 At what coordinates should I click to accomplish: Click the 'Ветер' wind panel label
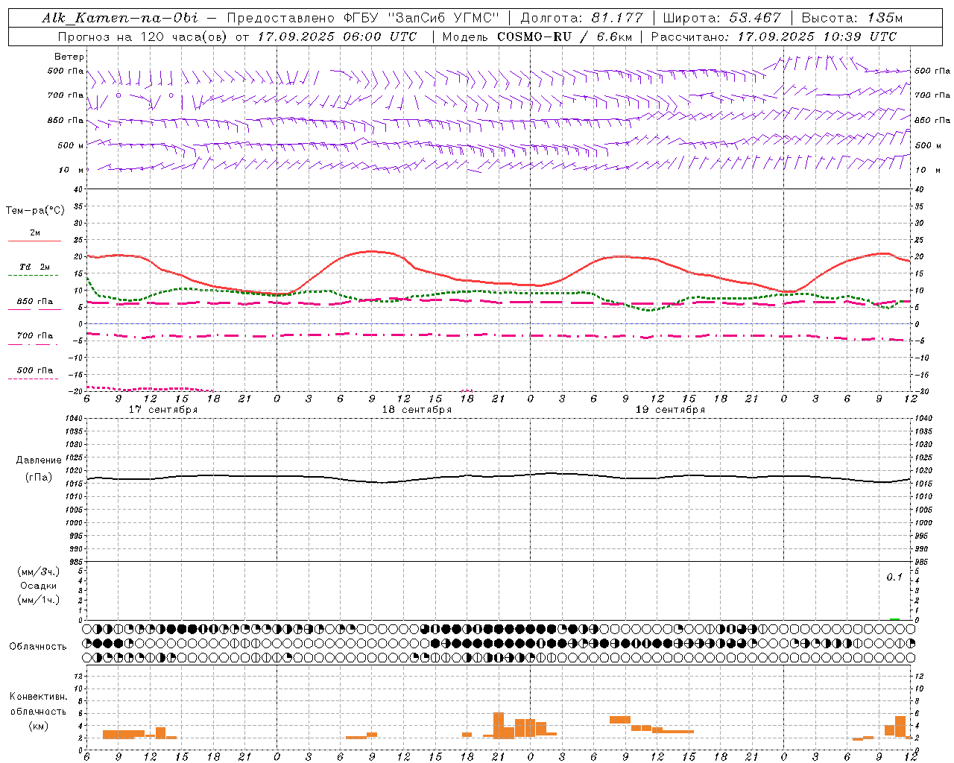[x=69, y=57]
